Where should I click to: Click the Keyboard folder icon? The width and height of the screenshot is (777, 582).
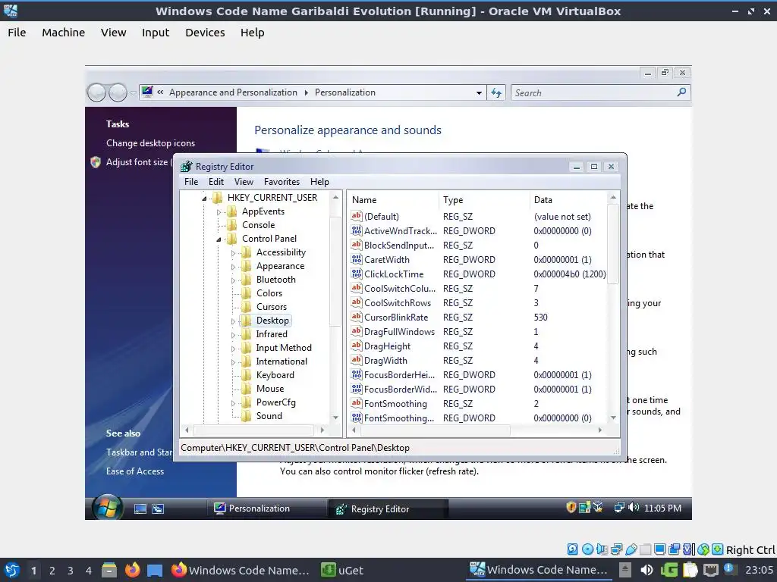[x=247, y=375]
